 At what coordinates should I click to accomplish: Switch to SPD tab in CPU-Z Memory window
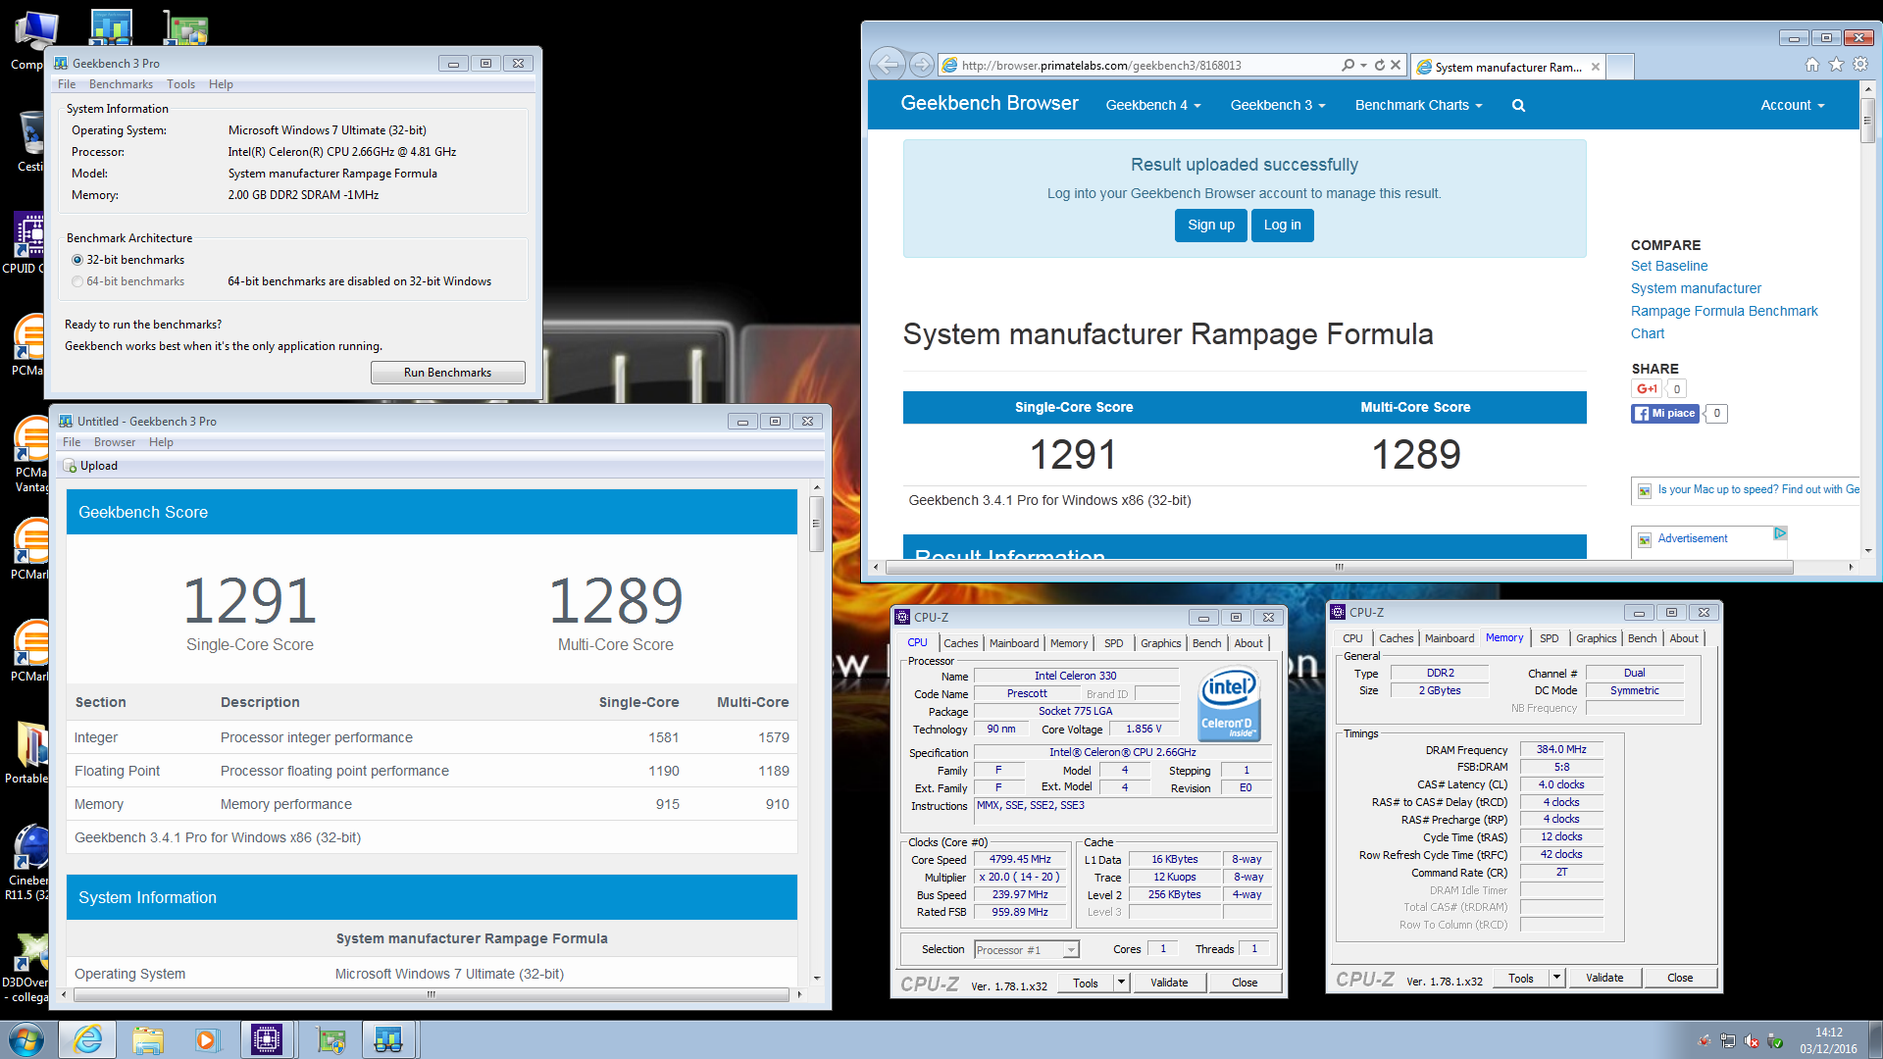[1549, 638]
